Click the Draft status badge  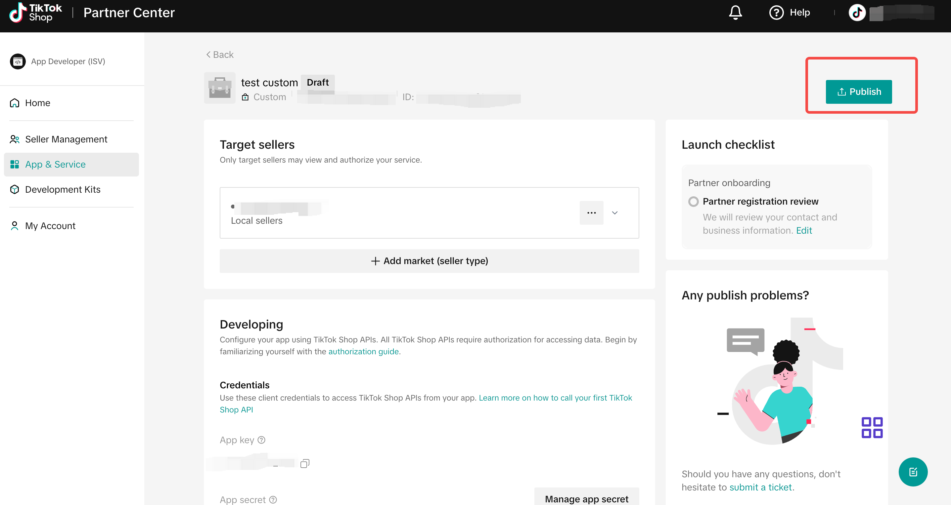tap(317, 82)
